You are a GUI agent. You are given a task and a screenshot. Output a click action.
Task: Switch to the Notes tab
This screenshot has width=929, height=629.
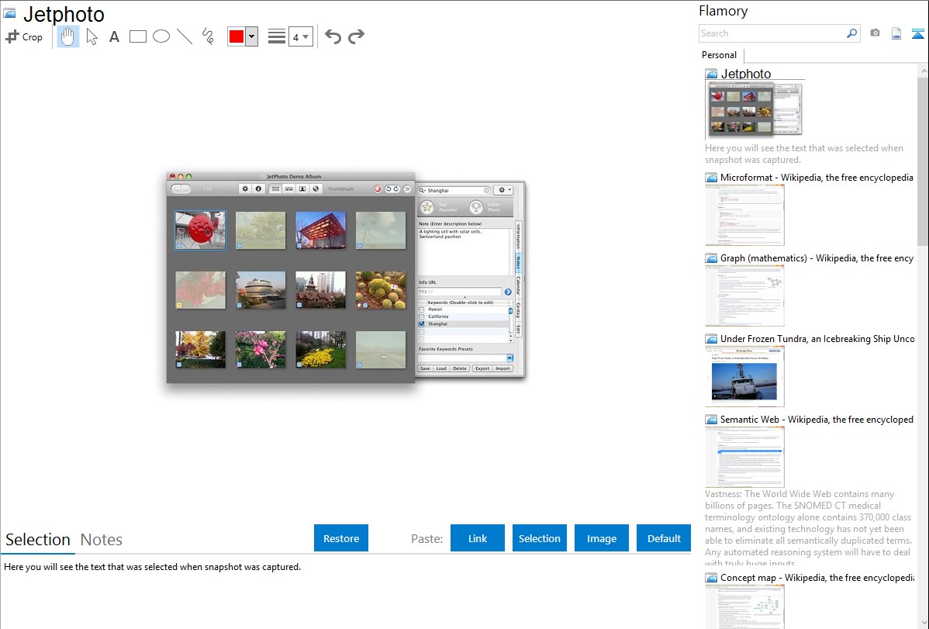(102, 540)
